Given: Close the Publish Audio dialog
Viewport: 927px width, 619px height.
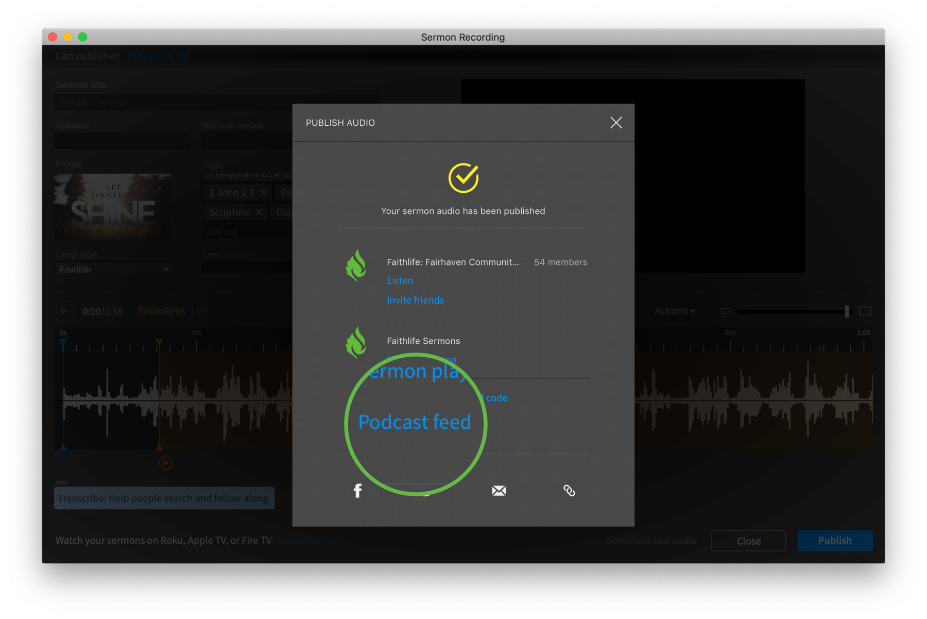Looking at the screenshot, I should coord(616,123).
